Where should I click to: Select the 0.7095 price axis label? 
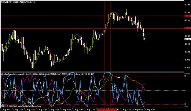click(x=187, y=60)
